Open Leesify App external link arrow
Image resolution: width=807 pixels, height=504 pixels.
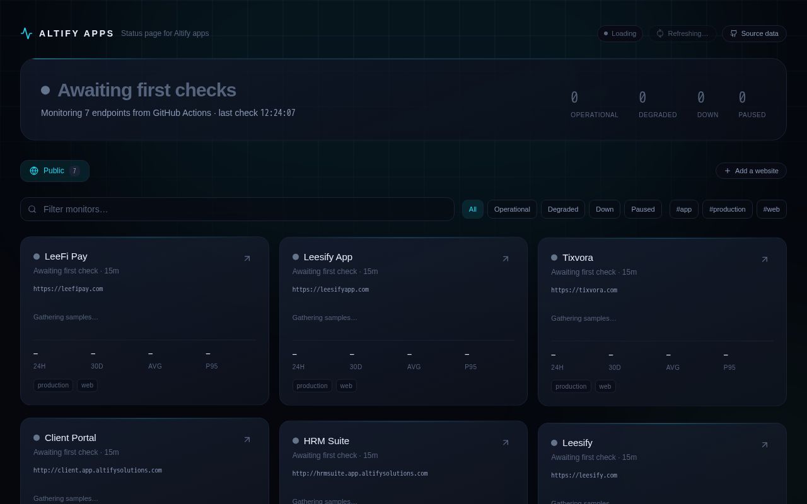506,259
